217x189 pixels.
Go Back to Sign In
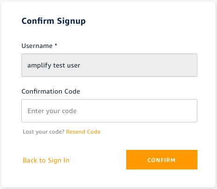pos(46,160)
